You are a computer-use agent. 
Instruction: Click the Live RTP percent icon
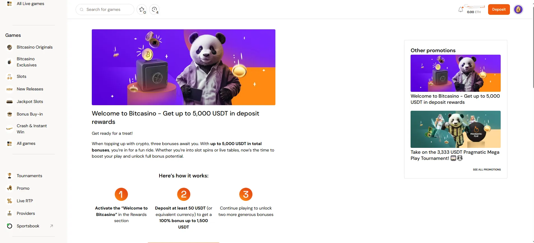pos(10,201)
